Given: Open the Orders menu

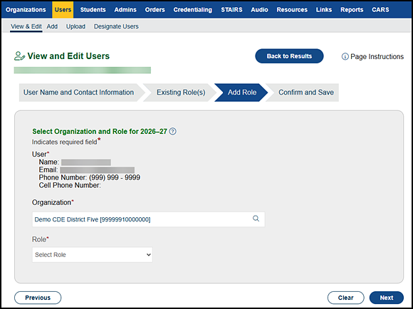Looking at the screenshot, I should tap(155, 10).
